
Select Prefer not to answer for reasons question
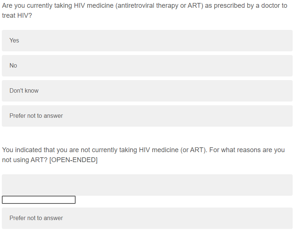[x=147, y=218]
